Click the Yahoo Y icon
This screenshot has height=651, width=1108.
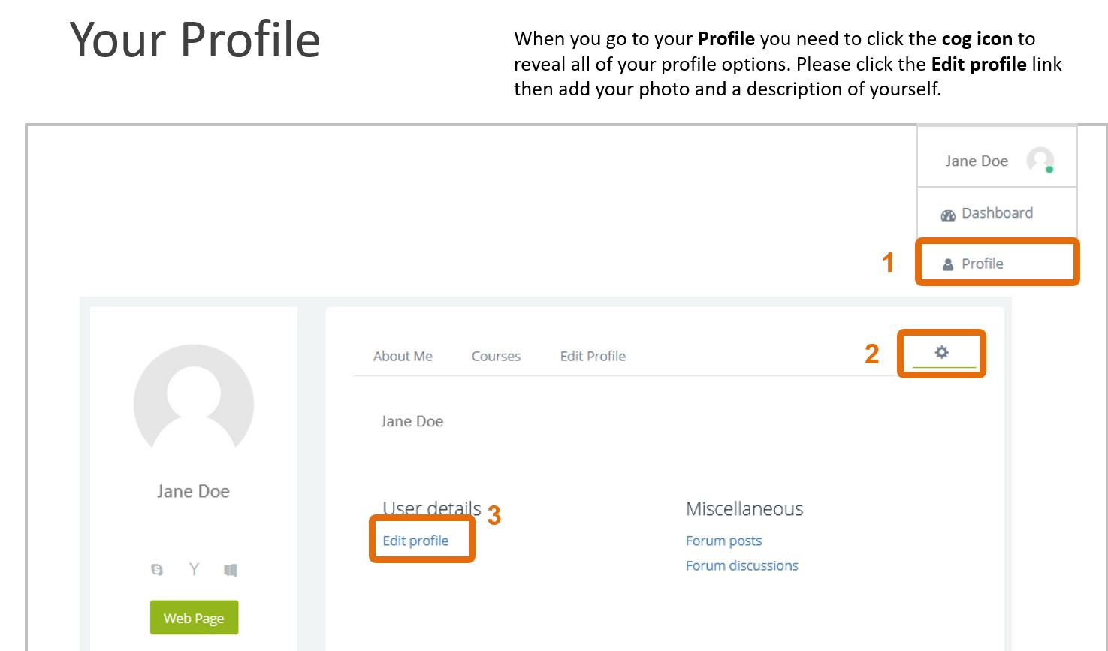tap(194, 569)
